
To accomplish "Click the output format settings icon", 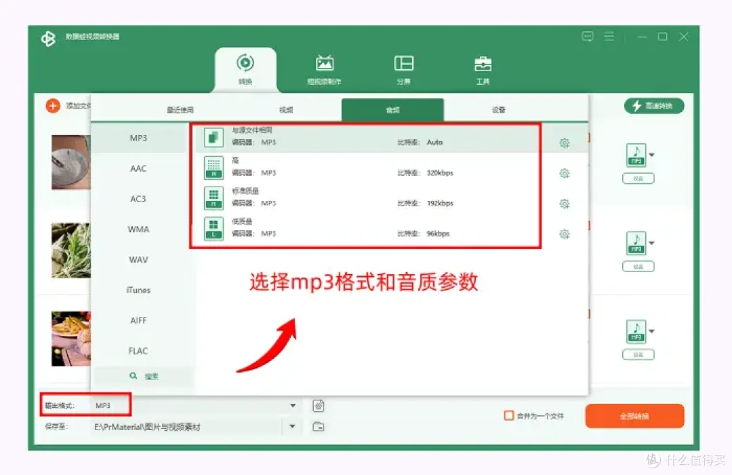I will (319, 406).
